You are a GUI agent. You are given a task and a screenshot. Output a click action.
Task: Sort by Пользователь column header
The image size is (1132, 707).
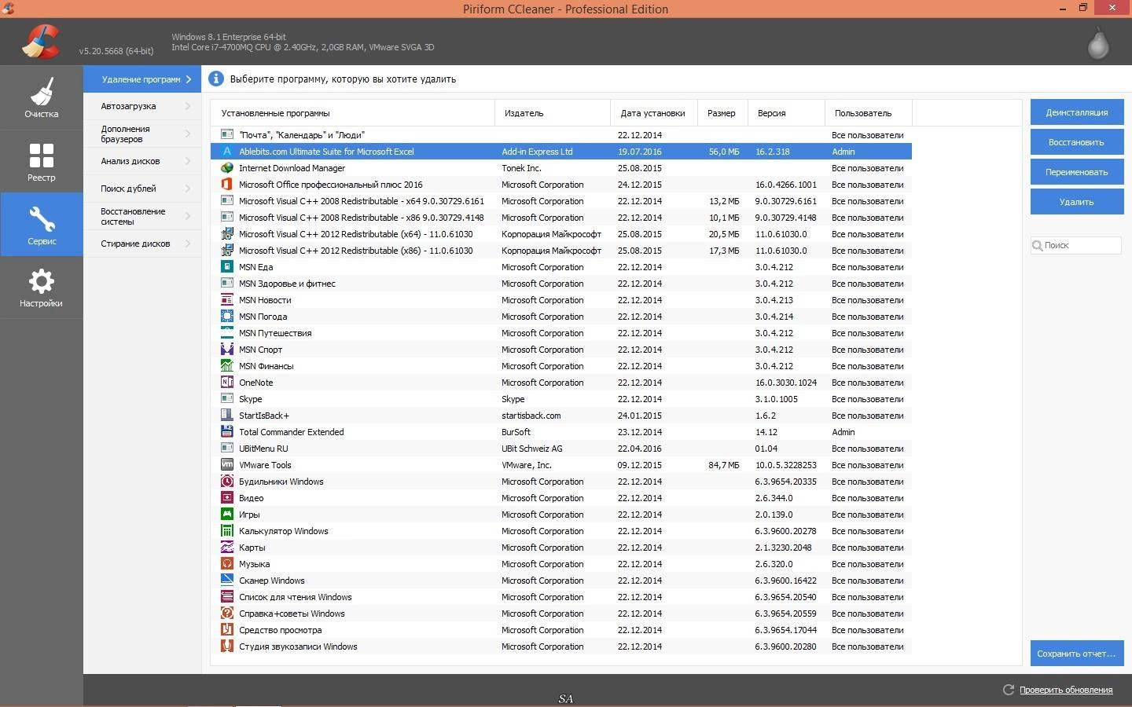point(869,113)
